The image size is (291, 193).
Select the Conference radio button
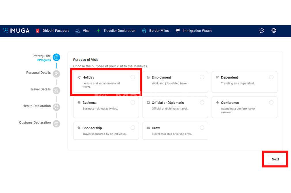coord(271,102)
